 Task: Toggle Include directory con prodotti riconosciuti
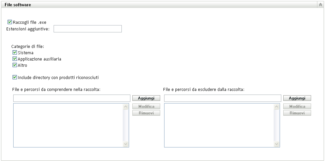coord(15,78)
